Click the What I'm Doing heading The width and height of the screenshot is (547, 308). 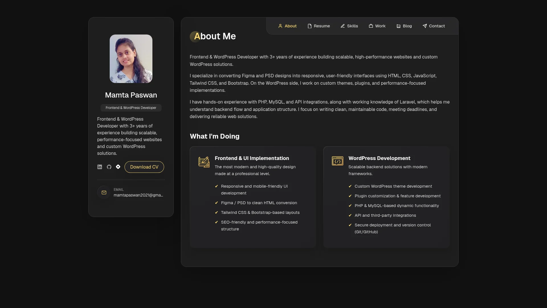point(215,136)
